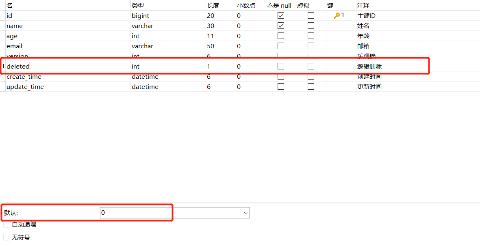Viewport: 480px width, 246px height.
Task: Select the 'name' field name cell
Action: [x=68, y=26]
